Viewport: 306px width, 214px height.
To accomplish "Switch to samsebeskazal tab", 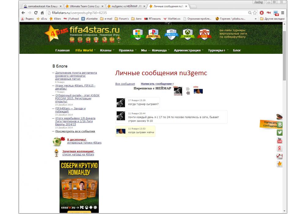I will click(43, 6).
